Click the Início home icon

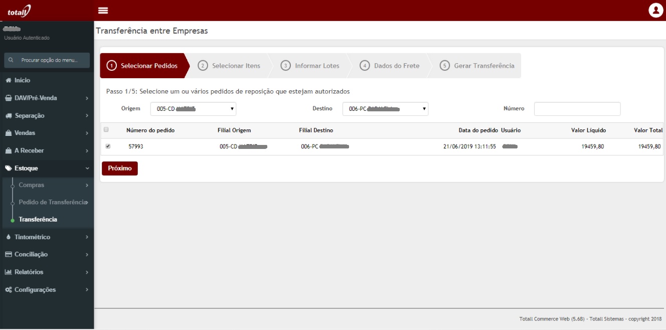(9, 80)
